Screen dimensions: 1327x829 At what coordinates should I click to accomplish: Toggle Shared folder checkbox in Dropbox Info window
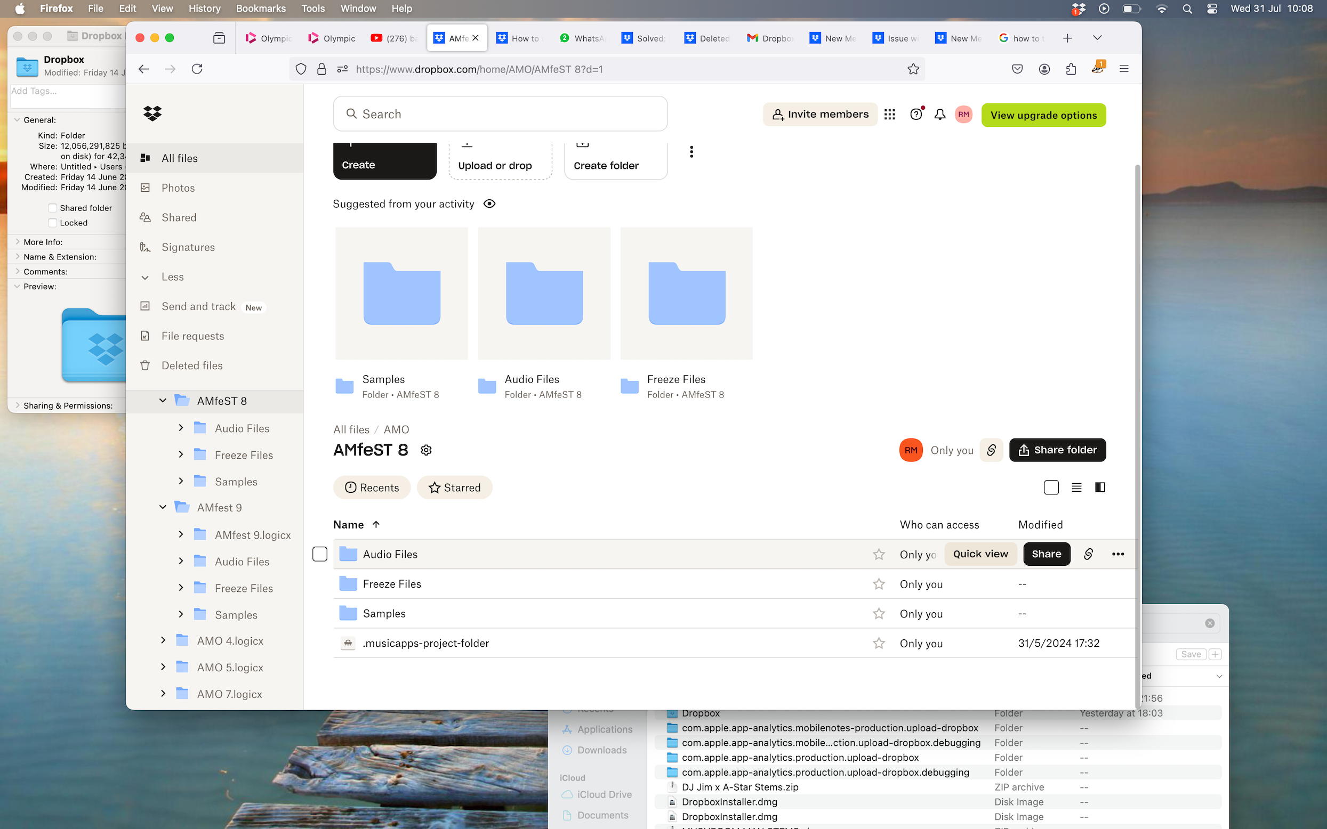[53, 208]
